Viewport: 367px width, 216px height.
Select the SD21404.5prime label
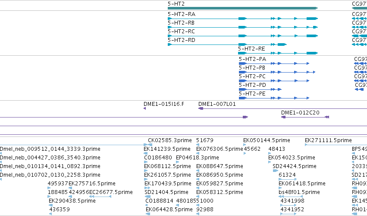tap(166, 192)
